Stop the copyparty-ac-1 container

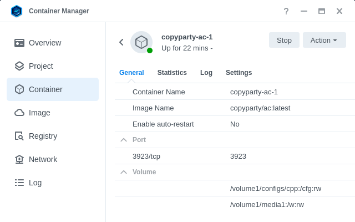[x=284, y=40]
